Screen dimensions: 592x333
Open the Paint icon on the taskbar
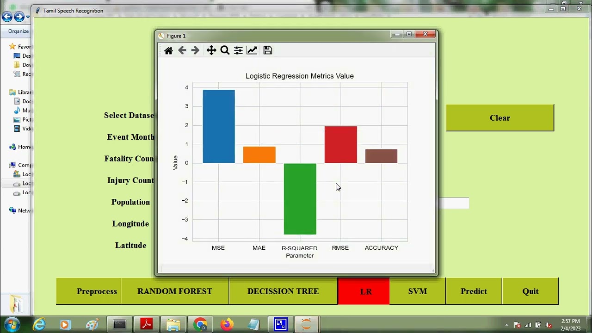coord(92,325)
